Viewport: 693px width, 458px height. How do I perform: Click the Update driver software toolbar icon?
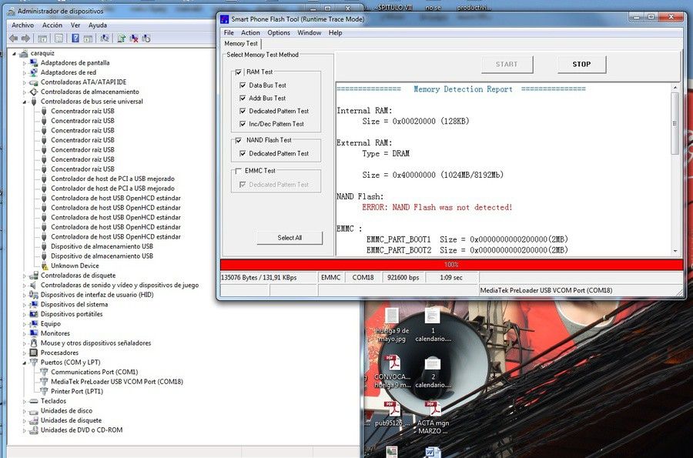[x=121, y=38]
